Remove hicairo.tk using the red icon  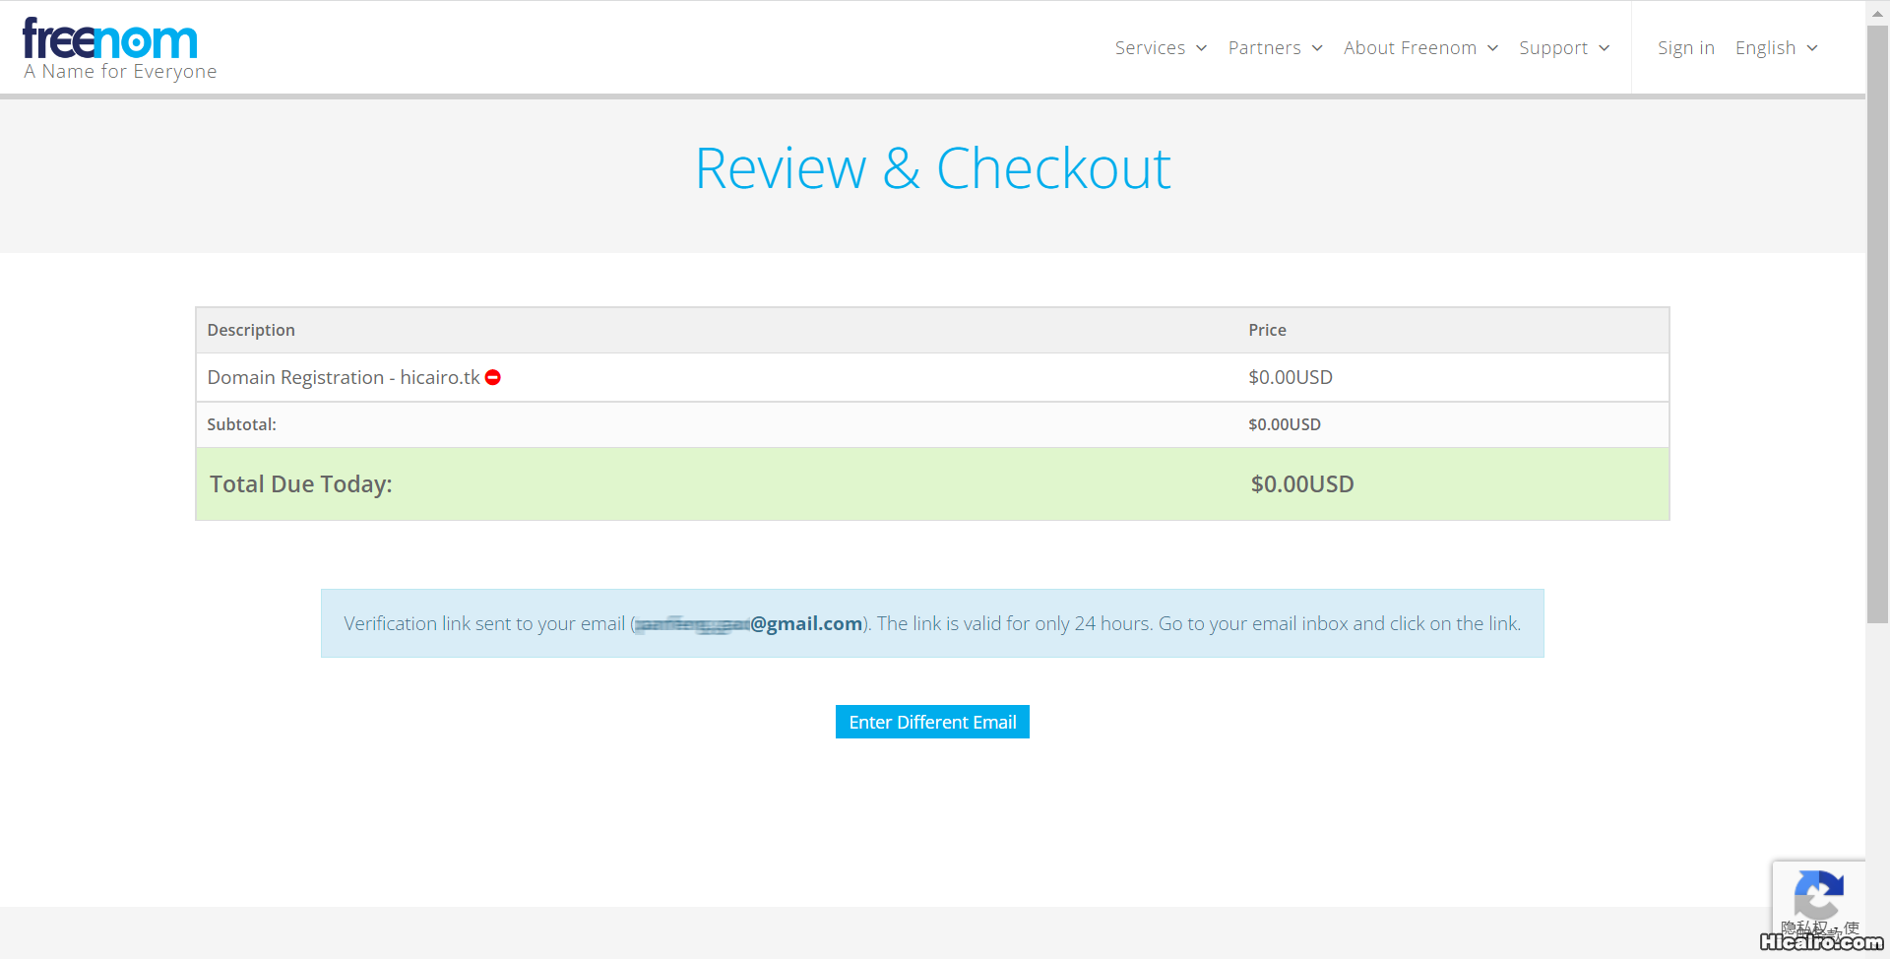pyautogui.click(x=493, y=378)
